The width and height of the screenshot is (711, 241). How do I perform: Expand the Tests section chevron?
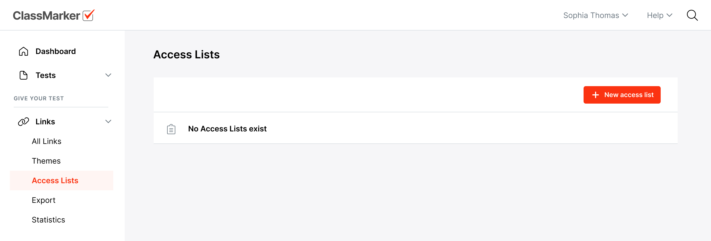click(x=108, y=75)
